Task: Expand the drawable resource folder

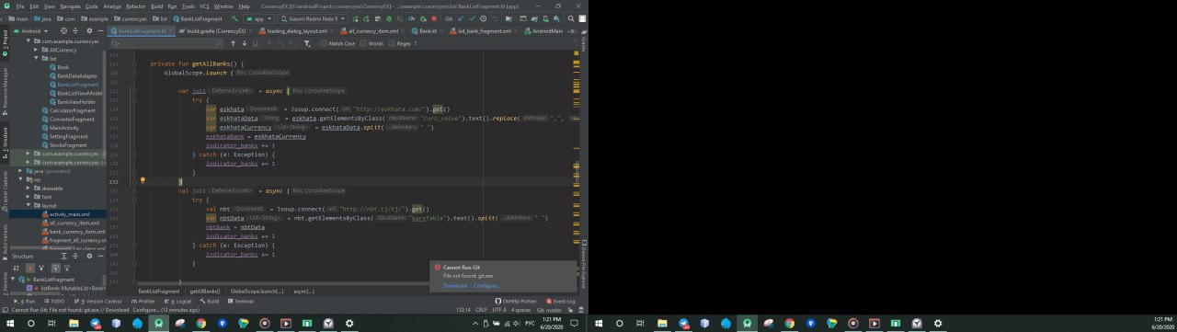Action: tap(29, 189)
